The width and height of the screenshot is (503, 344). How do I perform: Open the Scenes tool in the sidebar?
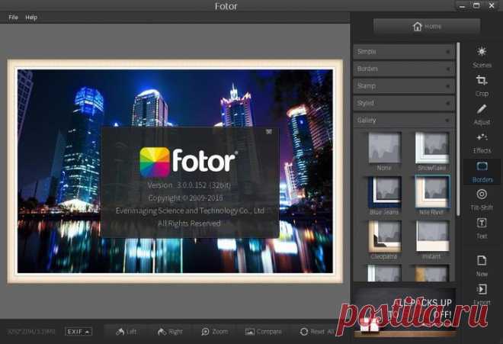pyautogui.click(x=482, y=57)
